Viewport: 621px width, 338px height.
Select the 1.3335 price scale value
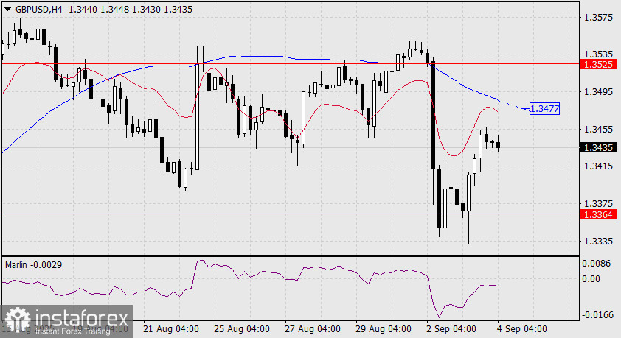pos(598,241)
